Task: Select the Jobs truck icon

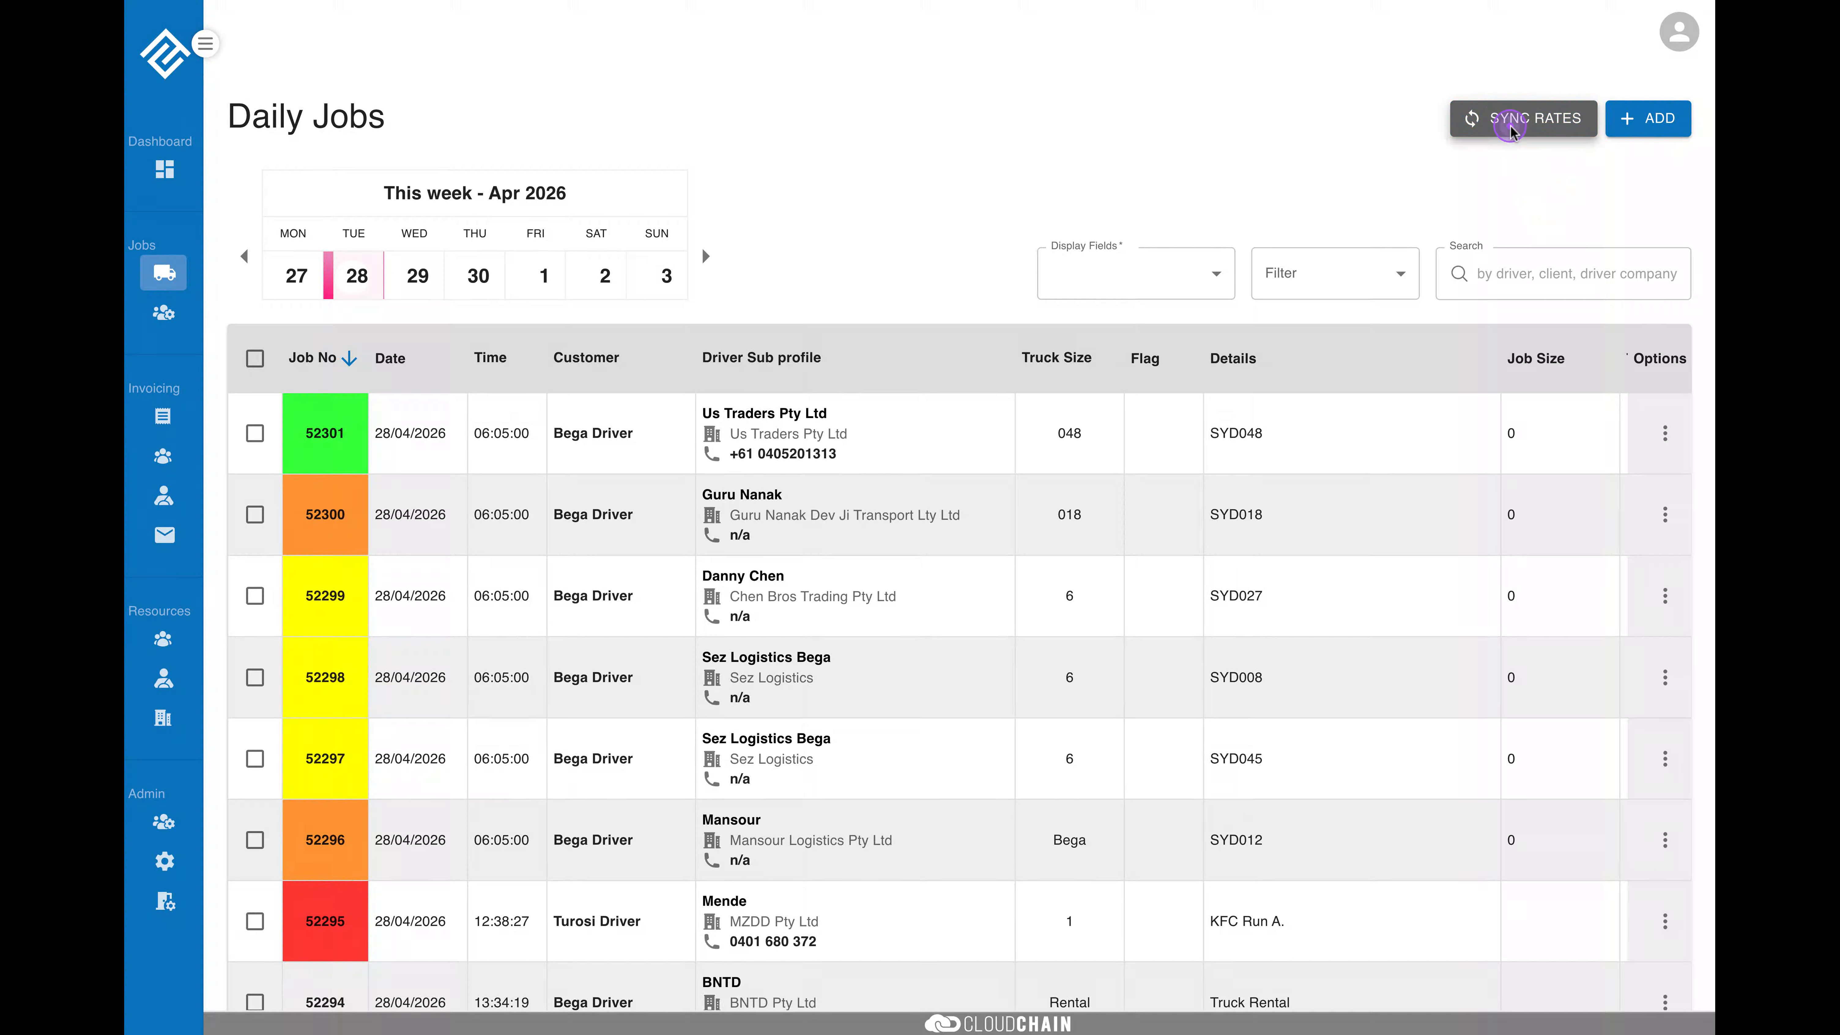Action: tap(164, 273)
